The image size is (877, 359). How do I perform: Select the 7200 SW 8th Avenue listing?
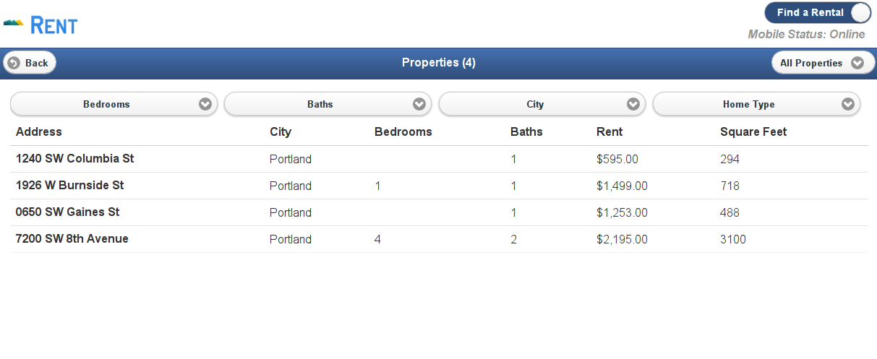click(x=439, y=239)
